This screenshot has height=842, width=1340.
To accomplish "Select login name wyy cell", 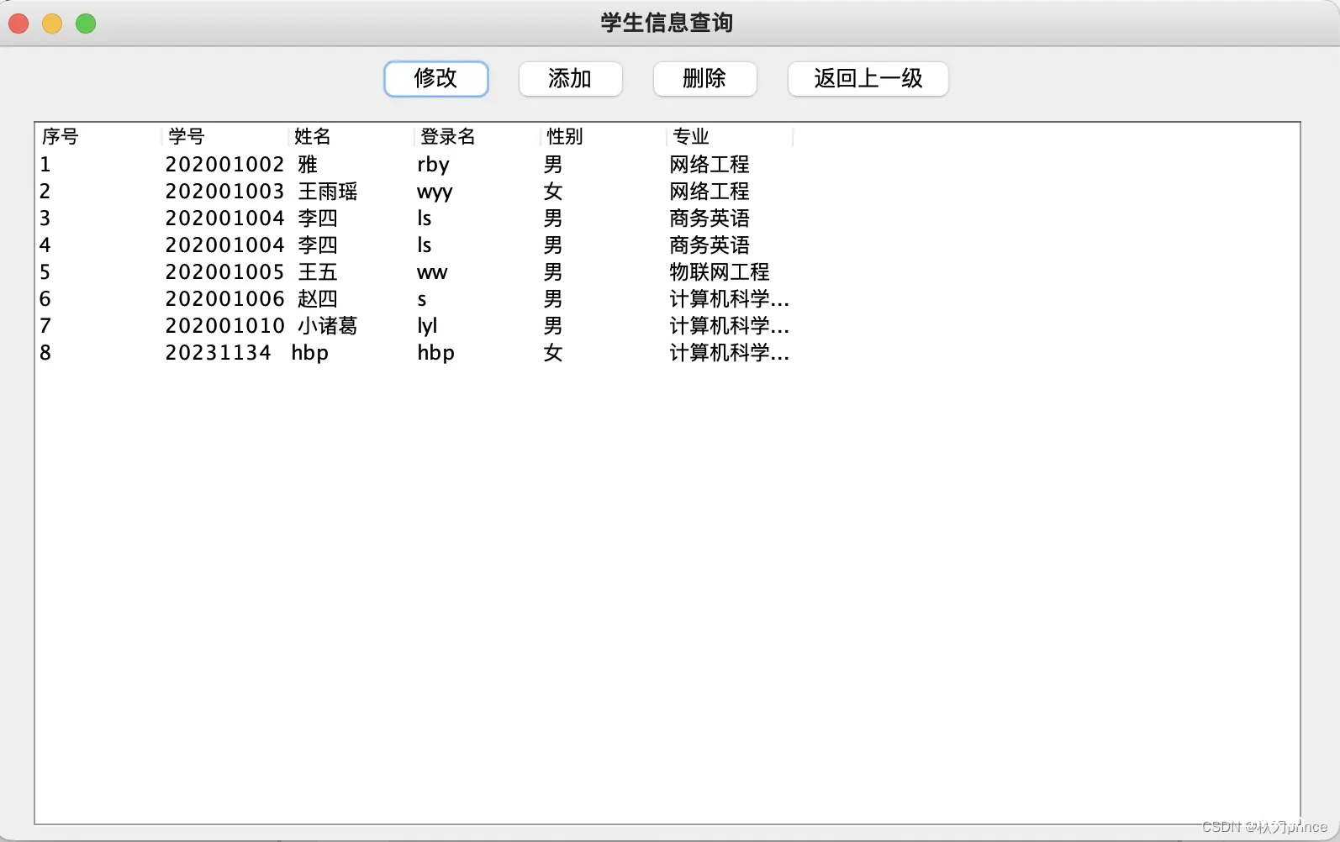I will pyautogui.click(x=477, y=192).
